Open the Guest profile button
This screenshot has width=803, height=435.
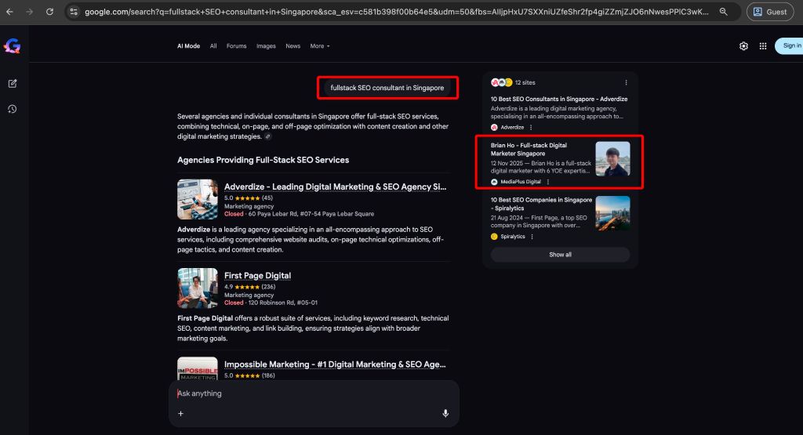point(770,12)
